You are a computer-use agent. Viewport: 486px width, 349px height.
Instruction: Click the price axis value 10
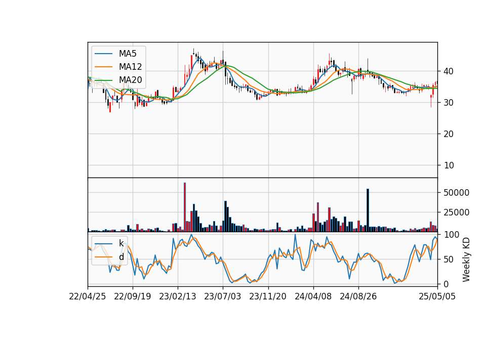click(x=449, y=165)
